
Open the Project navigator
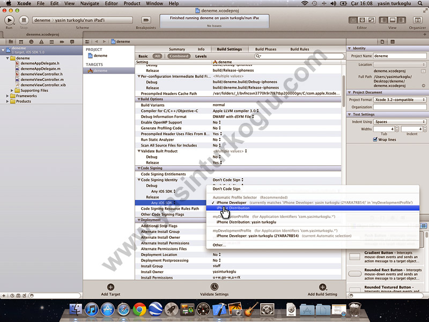click(x=11, y=42)
